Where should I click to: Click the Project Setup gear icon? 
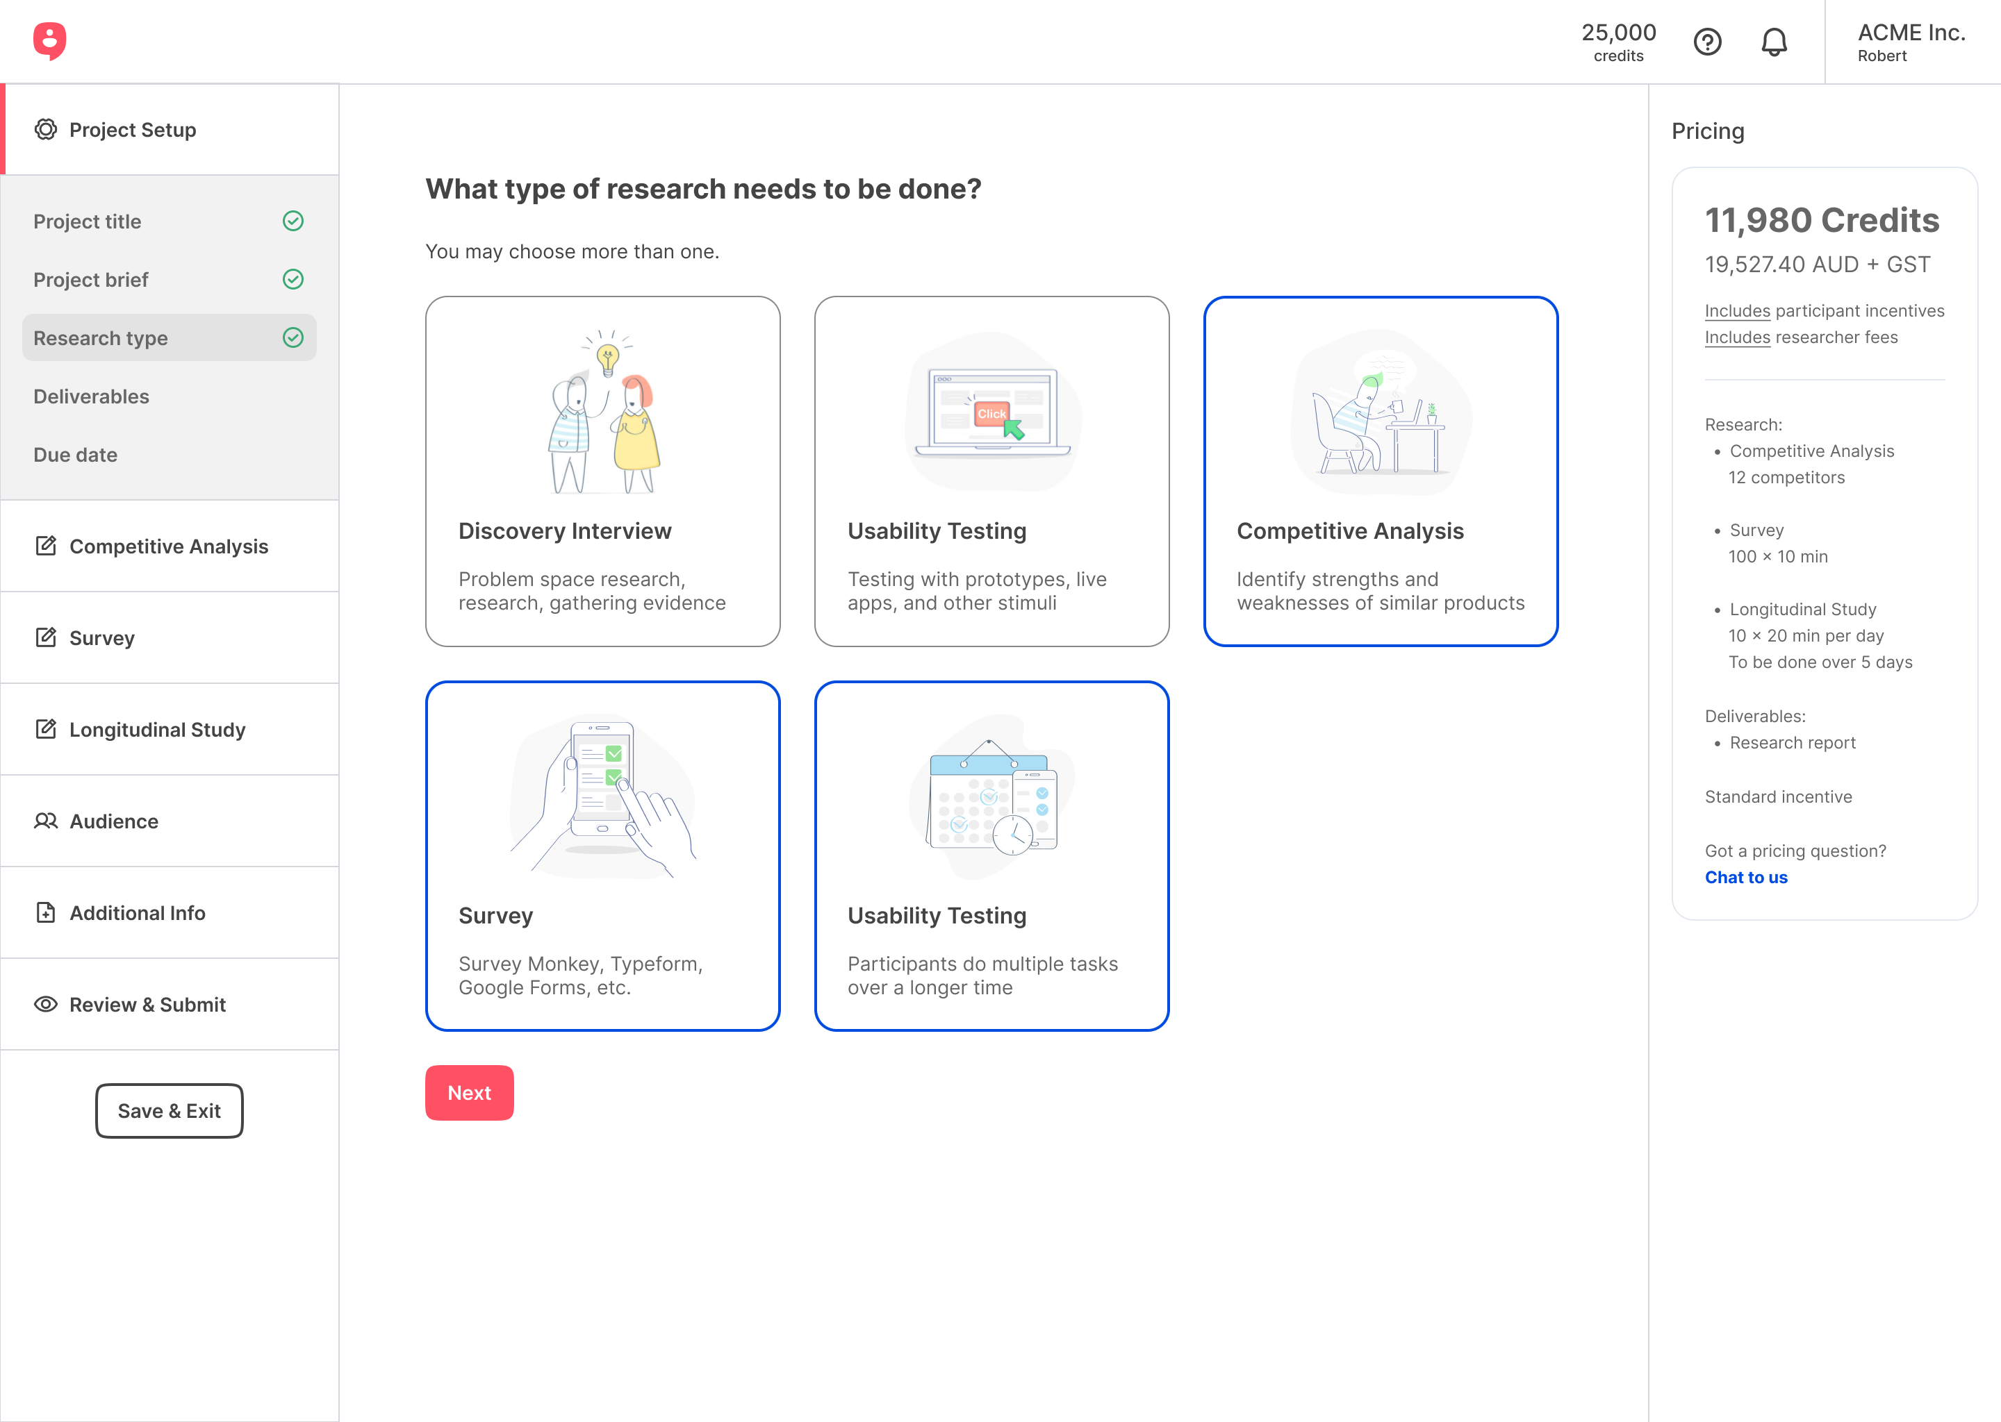46,130
